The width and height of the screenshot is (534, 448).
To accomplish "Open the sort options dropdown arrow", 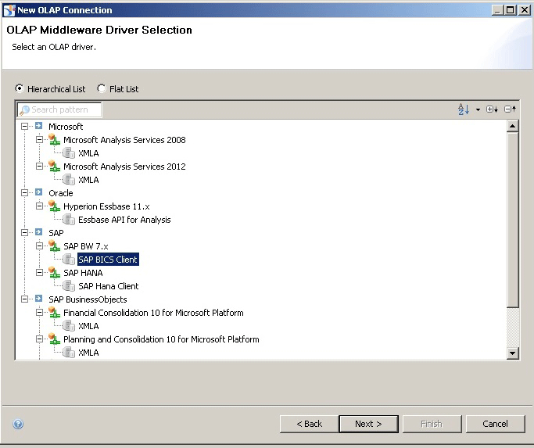I will click(478, 109).
